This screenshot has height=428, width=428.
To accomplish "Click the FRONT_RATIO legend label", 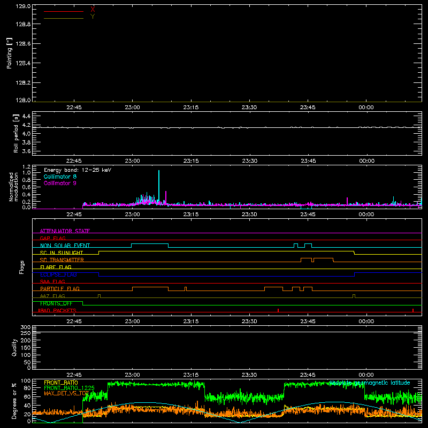I will [61, 383].
